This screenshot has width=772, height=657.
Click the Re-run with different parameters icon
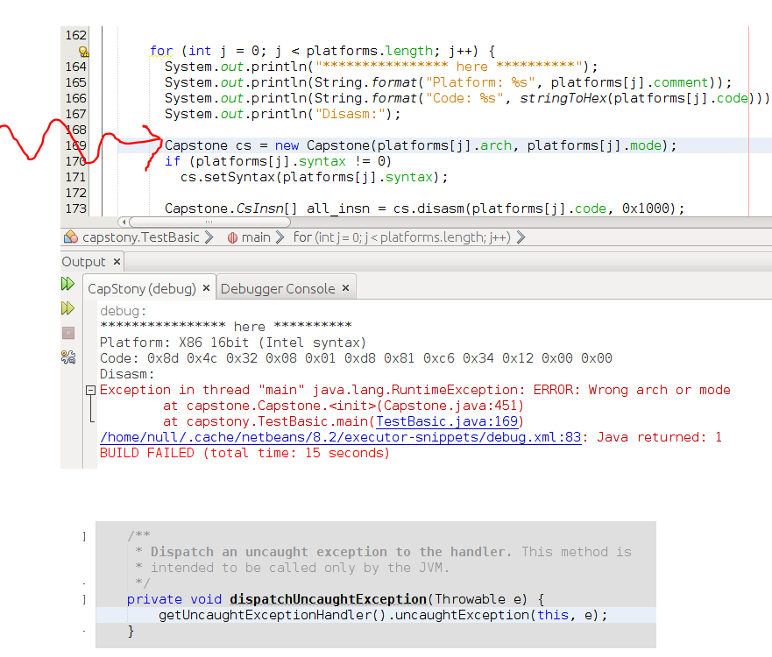click(x=68, y=308)
